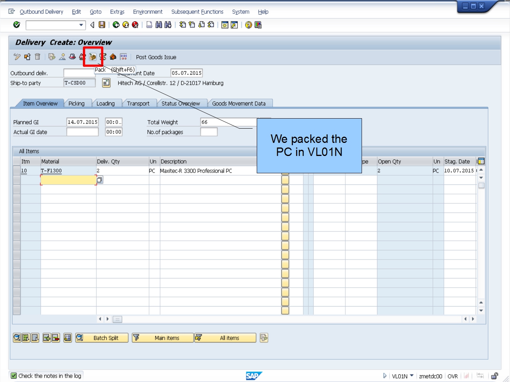The height and width of the screenshot is (382, 510).
Task: Open the Extras menu
Action: click(117, 12)
